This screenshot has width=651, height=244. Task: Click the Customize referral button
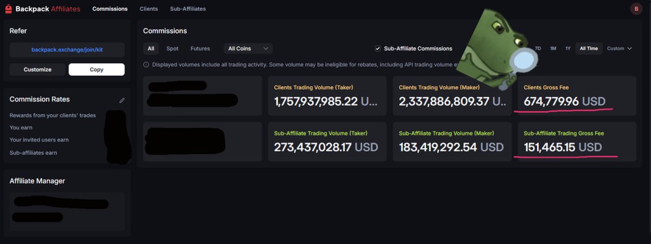coord(37,70)
